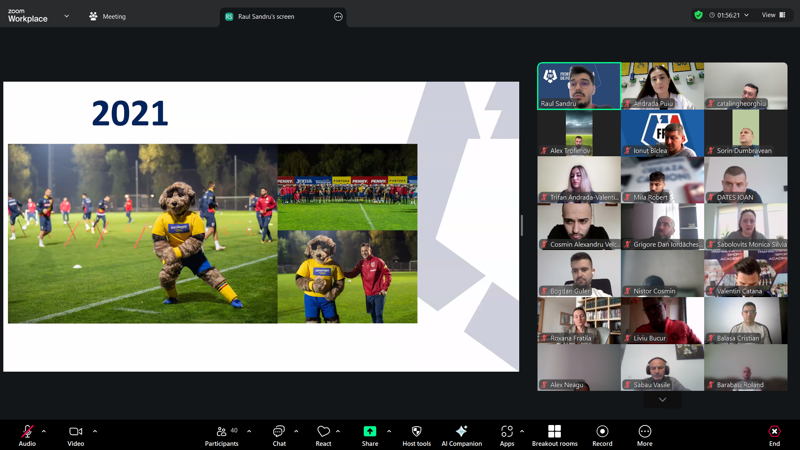The height and width of the screenshot is (450, 800).
Task: Open screen share options ellipsis
Action: coord(338,17)
